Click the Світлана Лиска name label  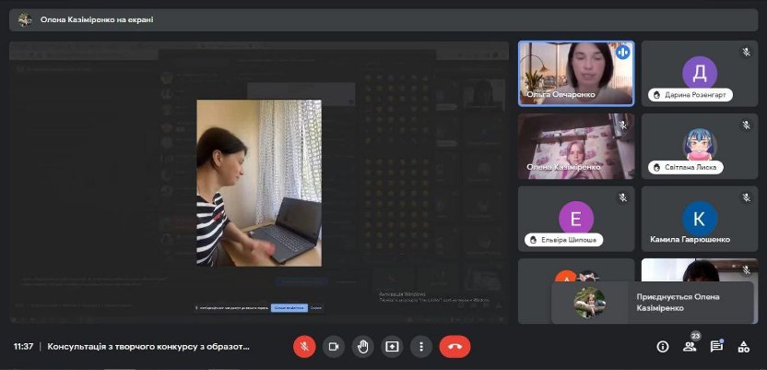click(x=686, y=167)
